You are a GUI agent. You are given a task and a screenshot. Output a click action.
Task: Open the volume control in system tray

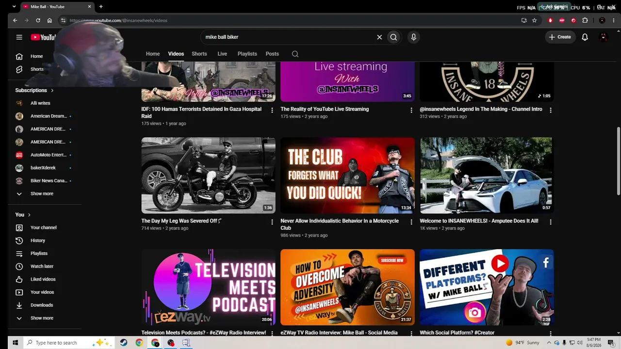[x=580, y=343]
